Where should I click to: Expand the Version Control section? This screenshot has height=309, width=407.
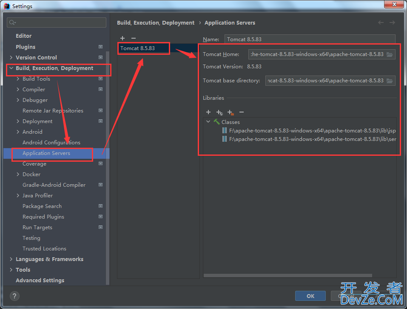[x=11, y=57]
